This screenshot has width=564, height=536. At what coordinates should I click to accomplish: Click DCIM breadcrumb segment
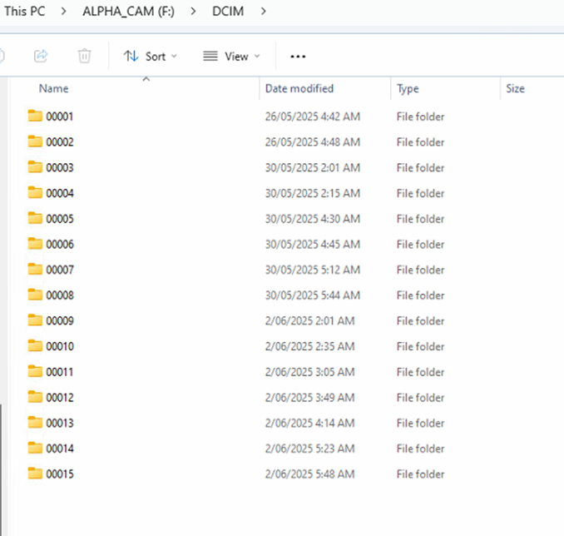click(x=228, y=11)
